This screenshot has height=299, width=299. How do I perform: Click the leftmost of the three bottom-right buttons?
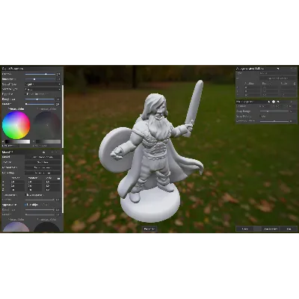coord(245,229)
